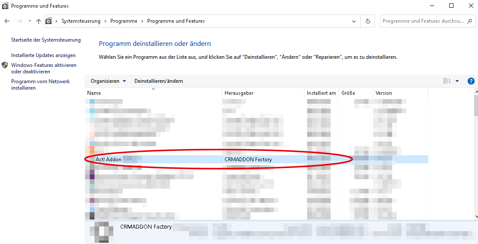This screenshot has width=478, height=244.
Task: Click the Systemsteuerung breadcrumb
Action: [x=81, y=21]
